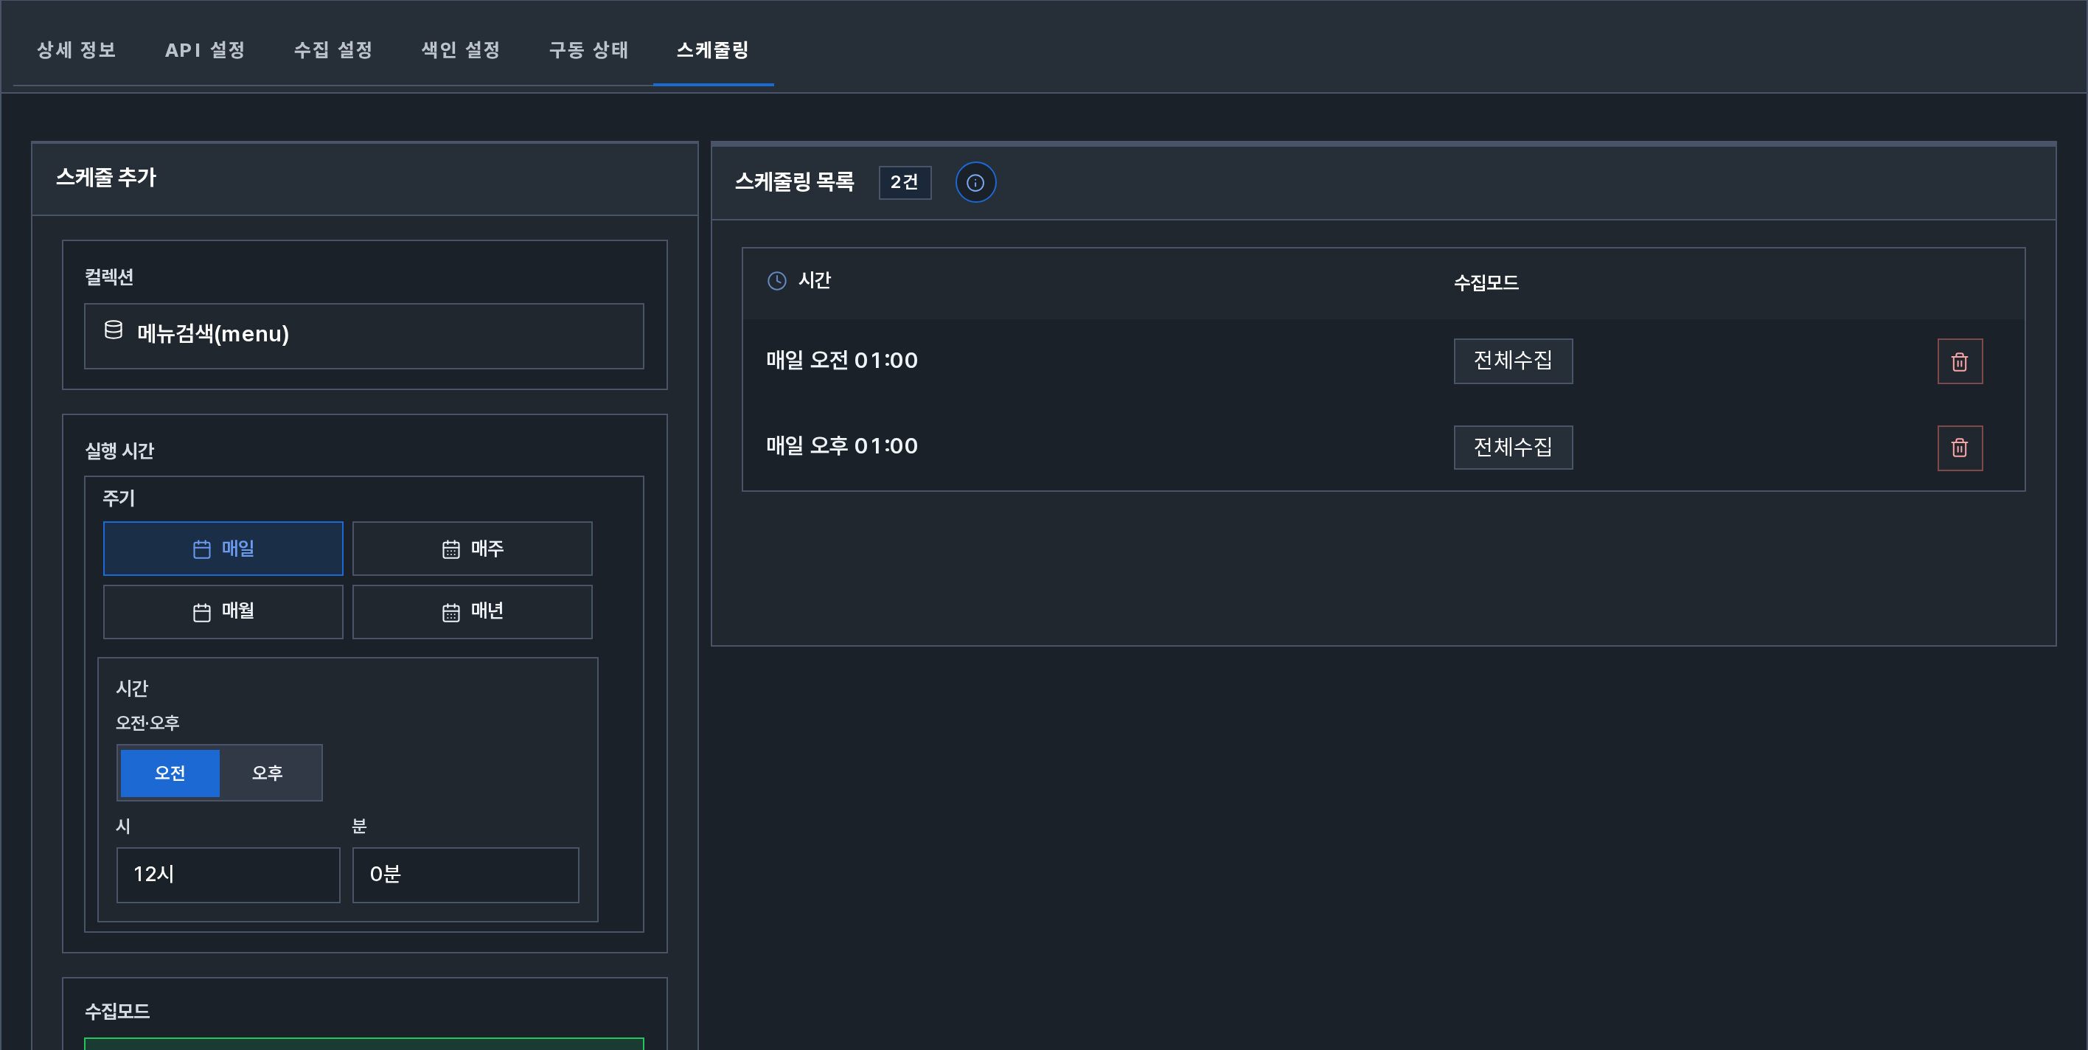The image size is (2088, 1050).
Task: Click the 매일 오전 01:00 schedule row
Action: pos(1383,361)
